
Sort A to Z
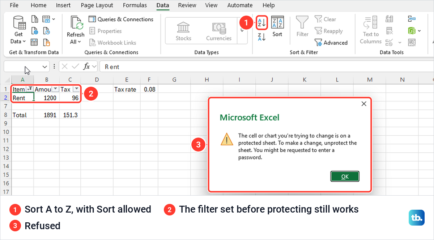coord(262,22)
